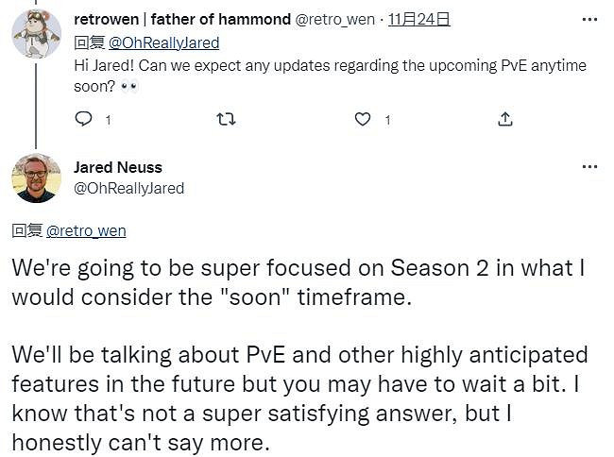
Task: Click the "We'll be talking about PvE" paragraph
Action: coord(298,398)
